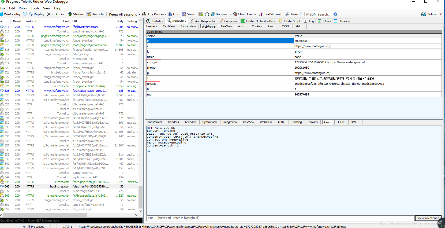
Task: Open the File menu
Action: coord(3,8)
